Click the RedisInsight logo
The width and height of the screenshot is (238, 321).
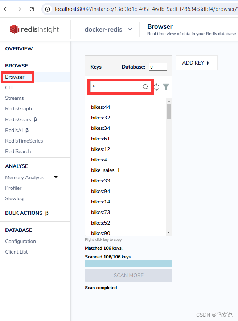click(34, 29)
